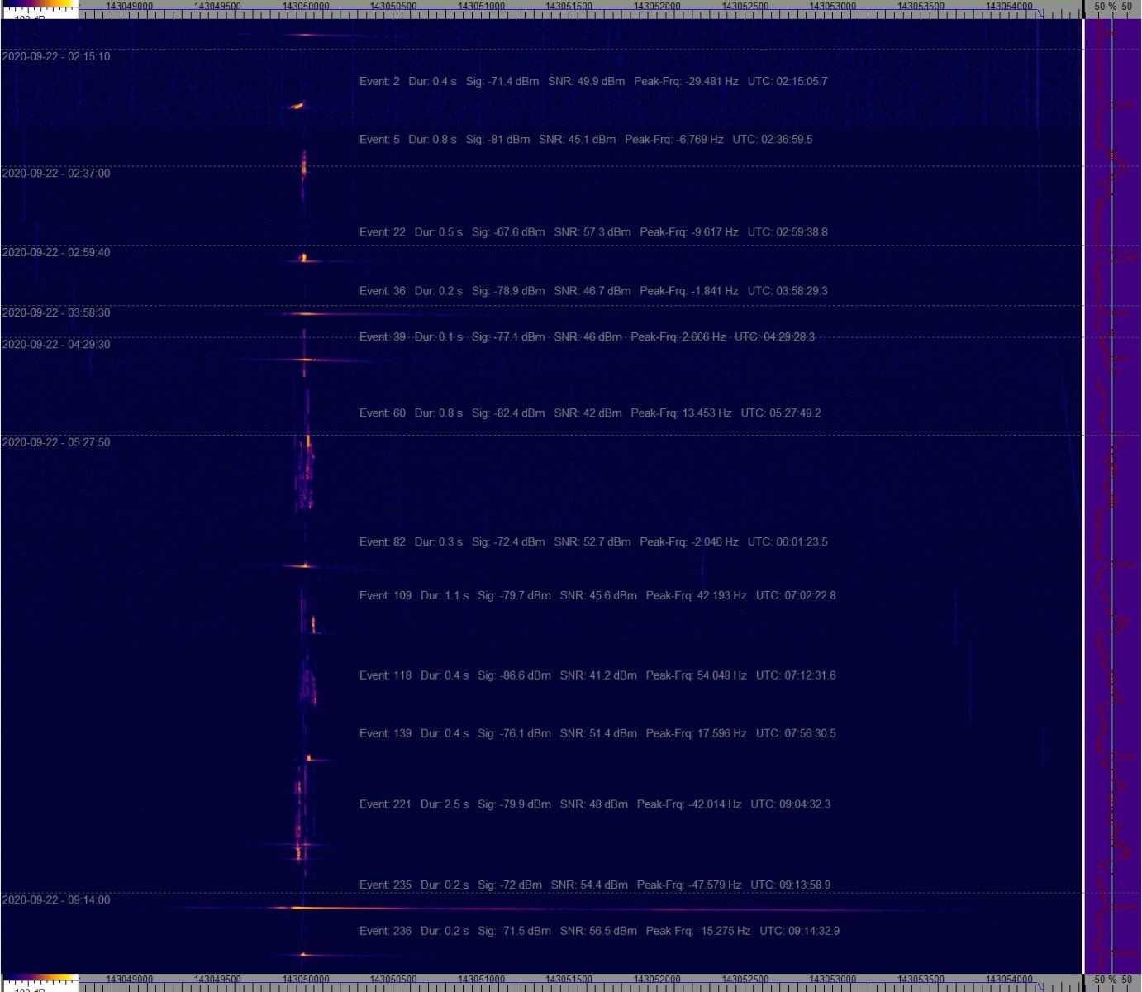Select the Event 139 annotation line

coord(597,732)
